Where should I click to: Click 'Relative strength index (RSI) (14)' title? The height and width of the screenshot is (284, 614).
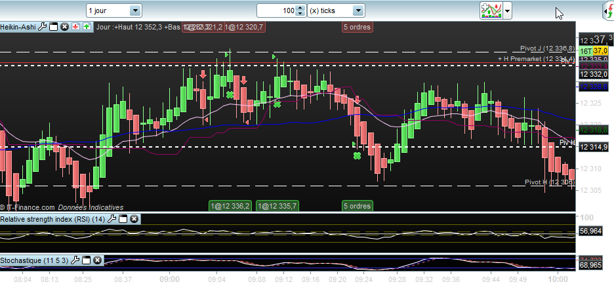tap(53, 219)
